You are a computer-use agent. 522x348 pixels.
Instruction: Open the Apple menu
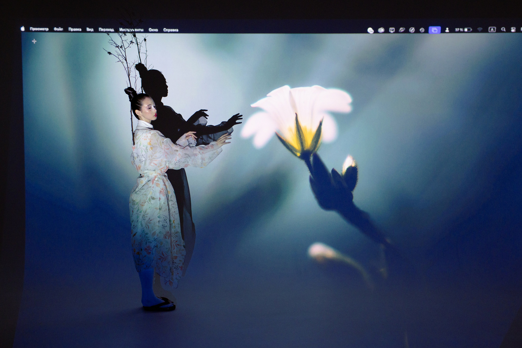(23, 29)
